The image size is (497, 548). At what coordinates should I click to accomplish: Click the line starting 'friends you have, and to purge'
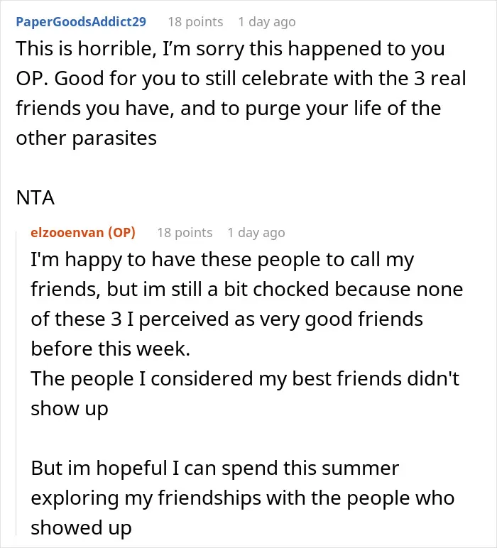coord(229,109)
